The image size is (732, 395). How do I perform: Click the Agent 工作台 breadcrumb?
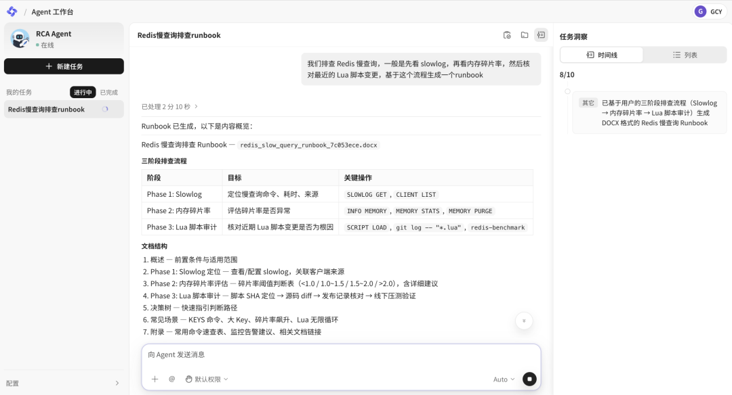coord(52,11)
